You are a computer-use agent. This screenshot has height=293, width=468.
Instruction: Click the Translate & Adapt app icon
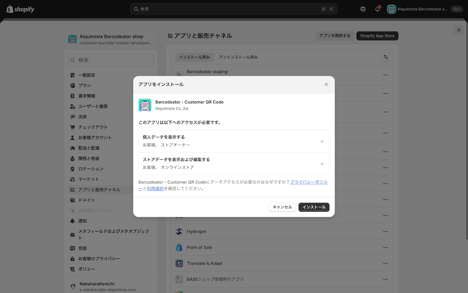[179, 263]
